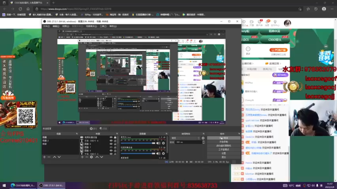
Task: Open Settings button in Controls
Action: coord(224,153)
